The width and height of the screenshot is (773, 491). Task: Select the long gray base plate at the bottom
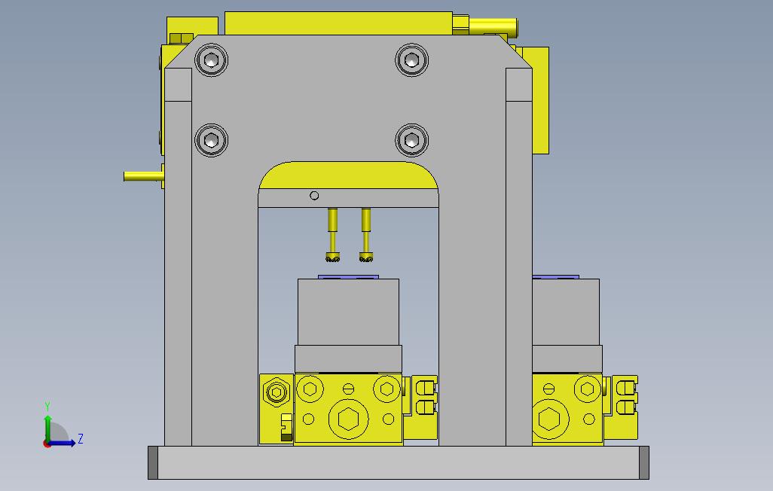[399, 462]
